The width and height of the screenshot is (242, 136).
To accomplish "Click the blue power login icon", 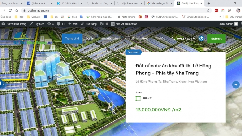I will pyautogui.click(x=201, y=39).
